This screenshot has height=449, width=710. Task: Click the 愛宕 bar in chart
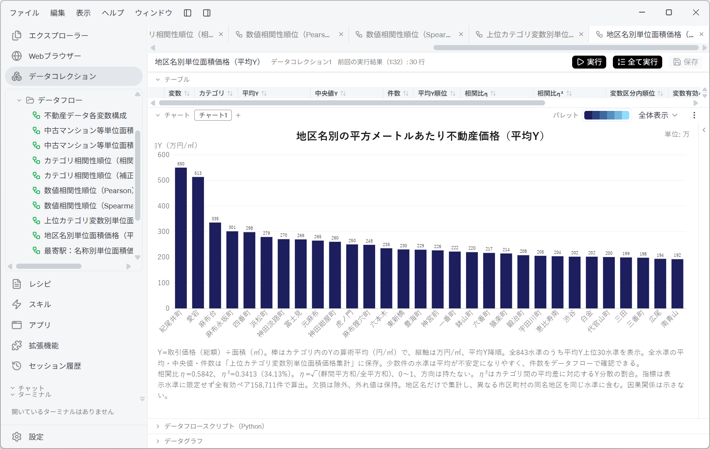(198, 243)
